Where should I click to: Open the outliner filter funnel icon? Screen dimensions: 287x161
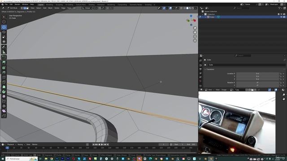pos(280,8)
